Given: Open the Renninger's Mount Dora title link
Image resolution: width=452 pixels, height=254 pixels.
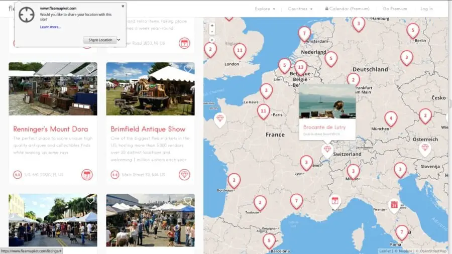Looking at the screenshot, I should pos(51,129).
